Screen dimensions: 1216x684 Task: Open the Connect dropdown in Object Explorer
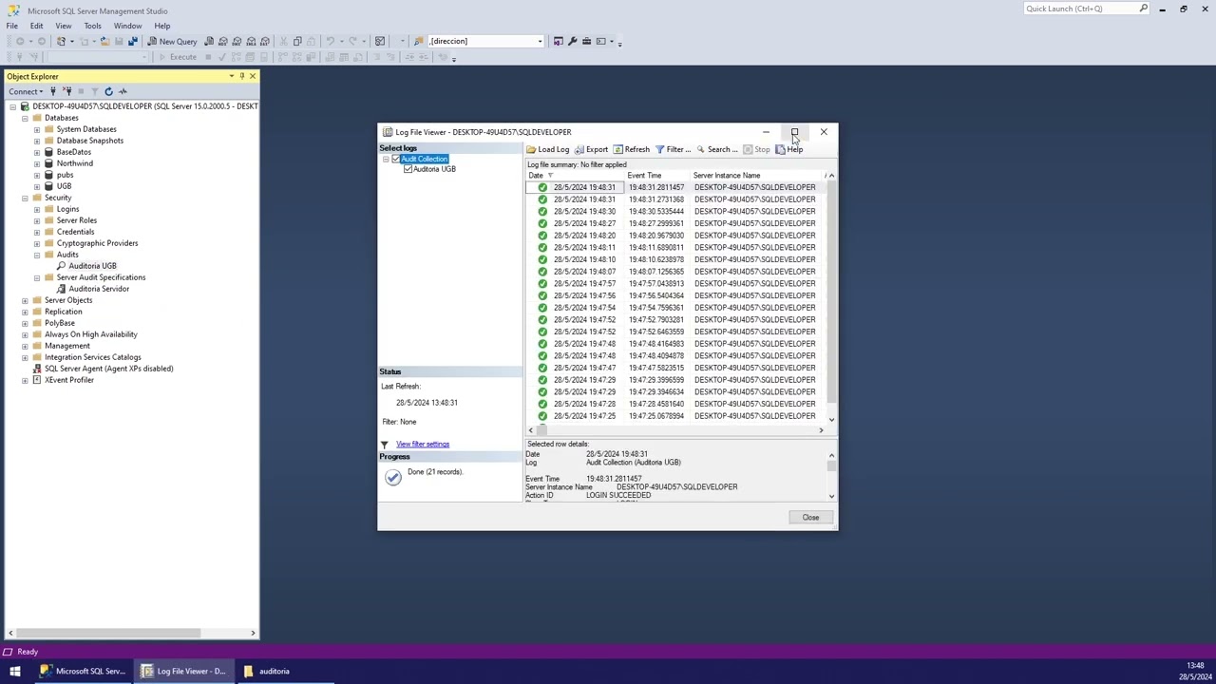25,91
